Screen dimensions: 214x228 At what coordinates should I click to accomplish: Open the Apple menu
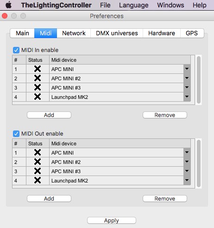pos(8,5)
